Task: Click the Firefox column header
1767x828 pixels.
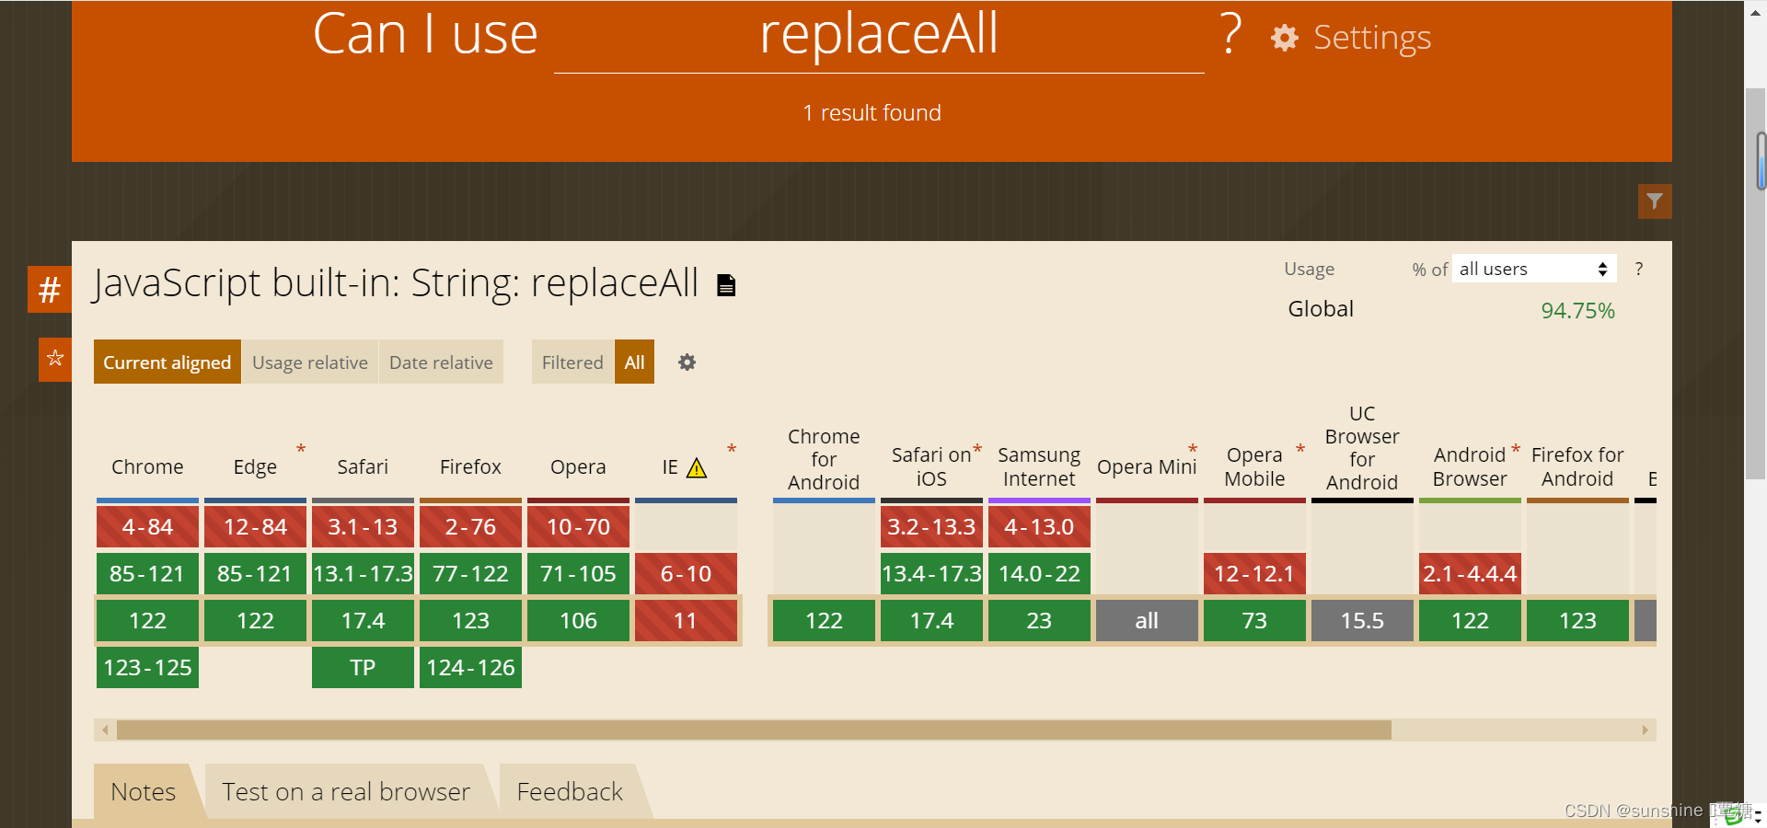Action: click(470, 467)
